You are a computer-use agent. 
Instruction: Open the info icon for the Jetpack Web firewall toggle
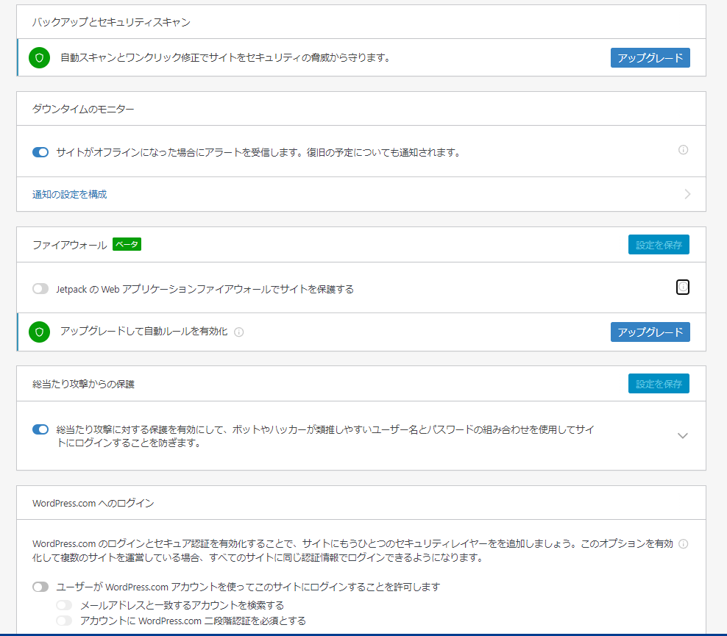point(683,287)
